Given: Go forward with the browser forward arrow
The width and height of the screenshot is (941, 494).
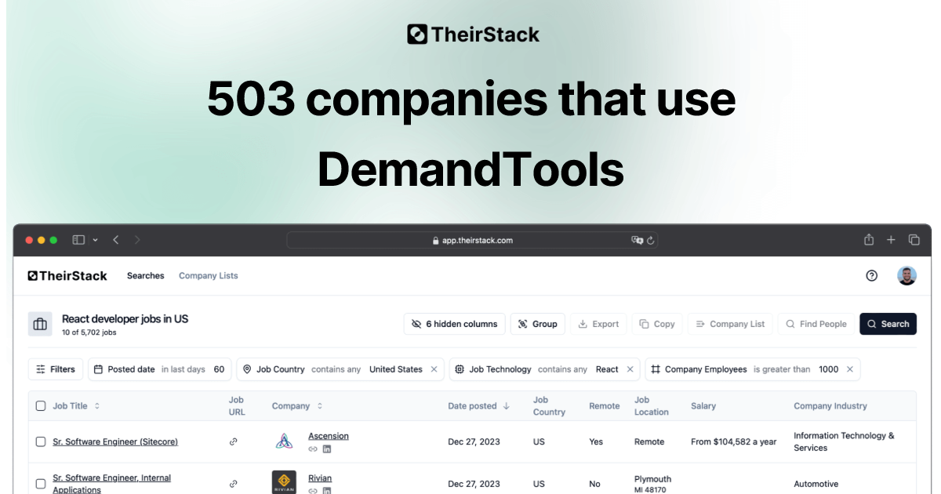Looking at the screenshot, I should (137, 240).
